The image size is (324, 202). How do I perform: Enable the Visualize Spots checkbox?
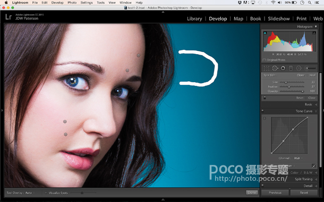coord(46,193)
